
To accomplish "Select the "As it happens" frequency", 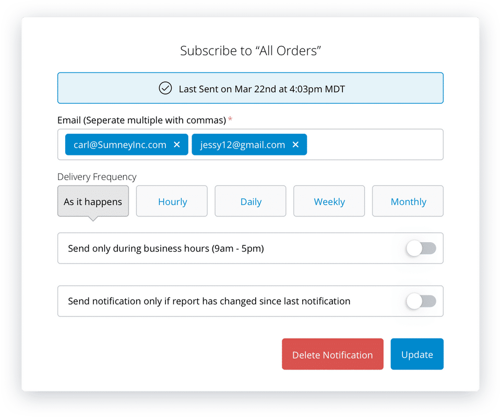I will click(93, 201).
